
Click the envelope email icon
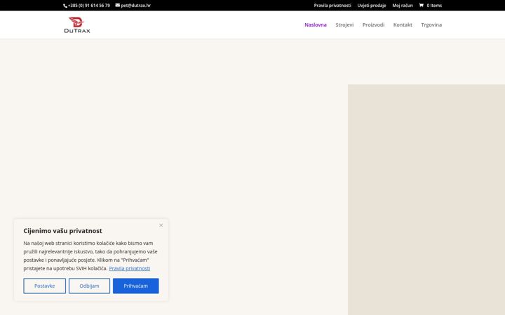pos(118,5)
